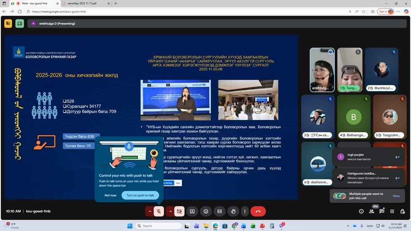Screen dimensions: 411x231
Task: Open meeting details info icon
Action: (361, 211)
